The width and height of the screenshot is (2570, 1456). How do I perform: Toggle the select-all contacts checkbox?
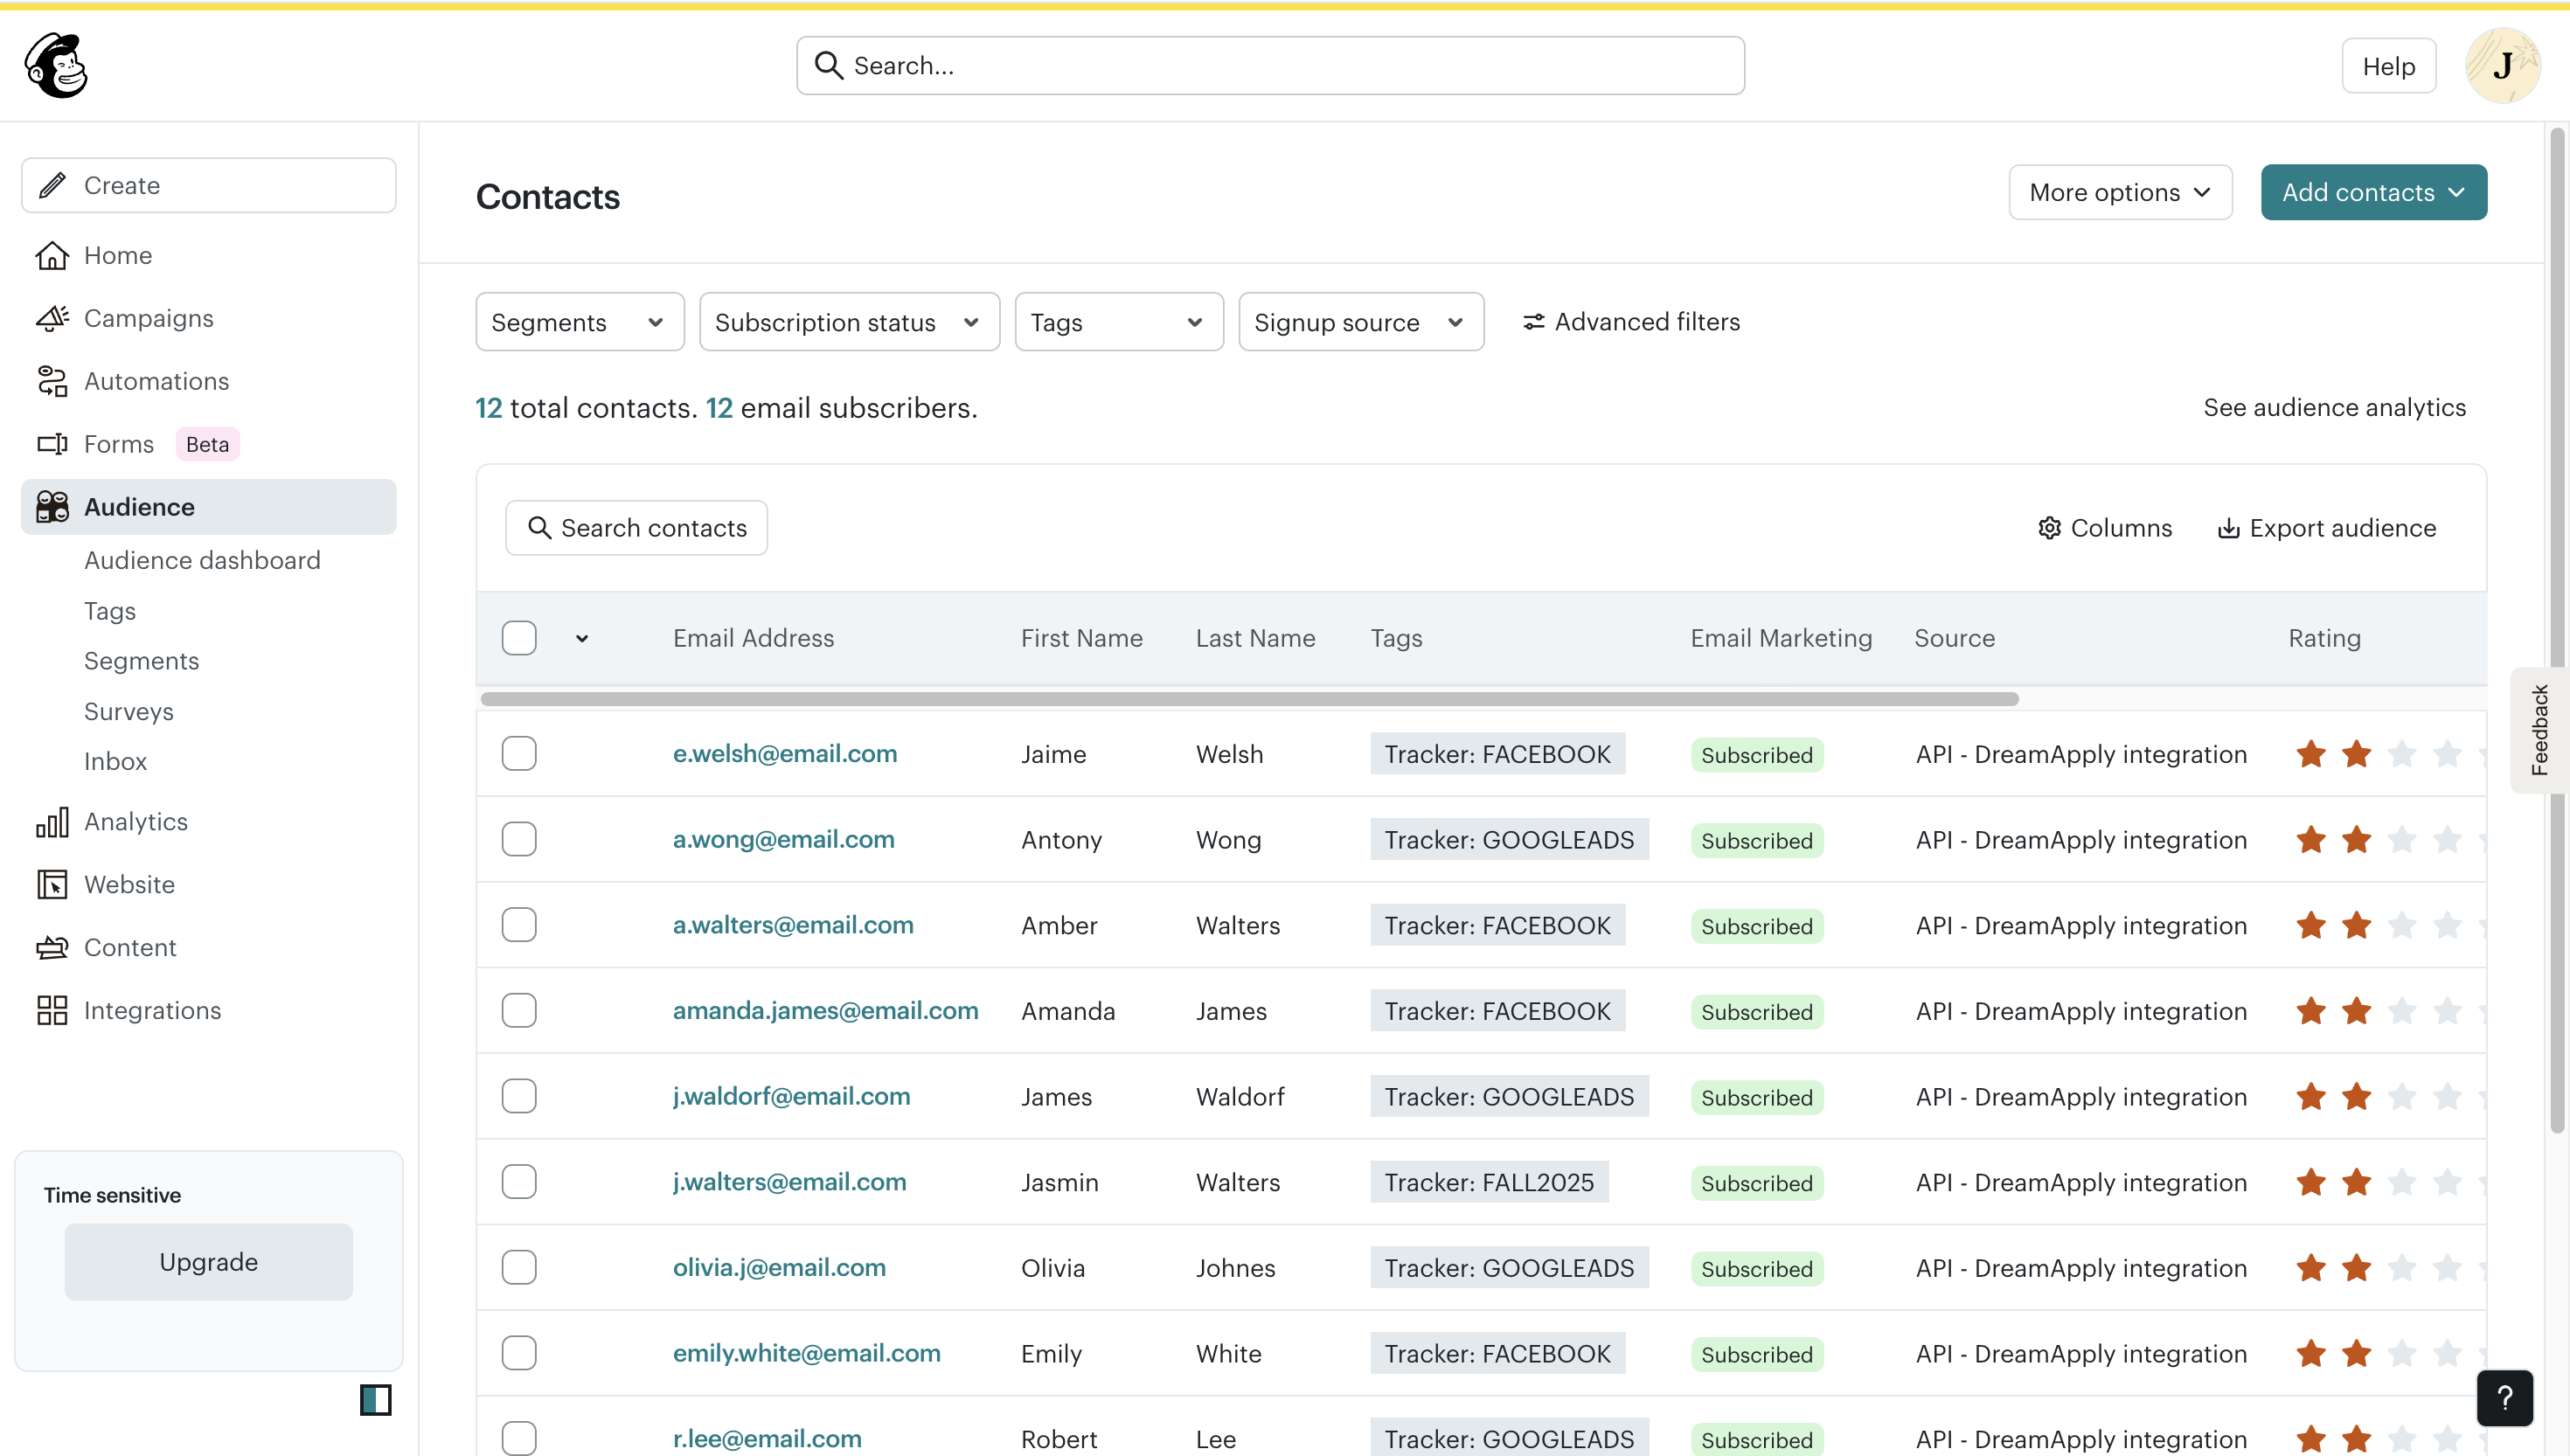pos(519,638)
